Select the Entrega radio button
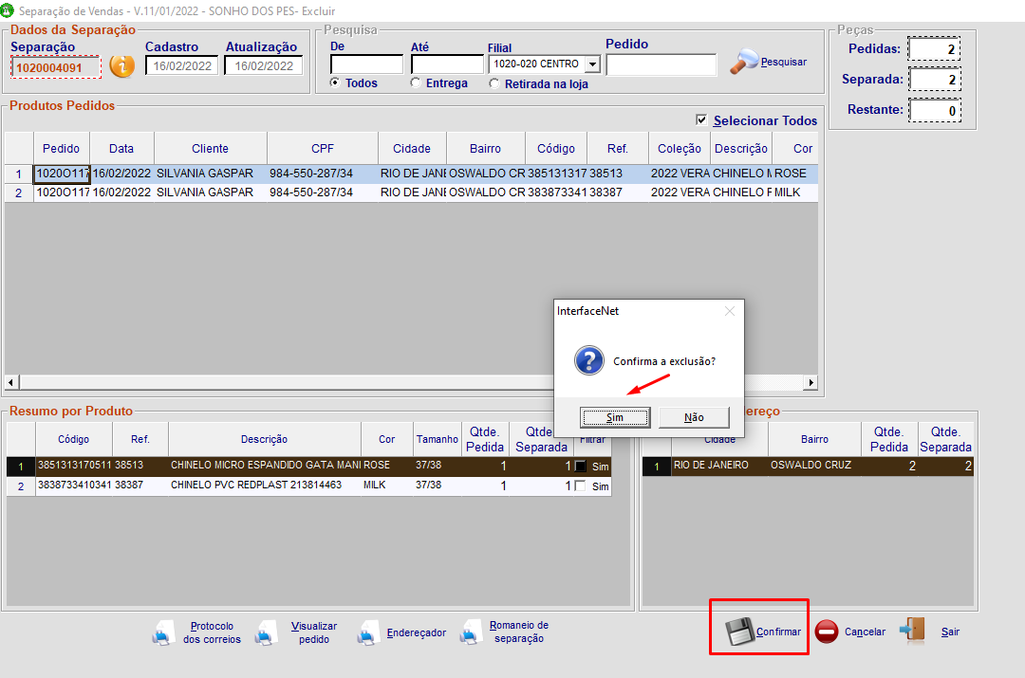 416,83
